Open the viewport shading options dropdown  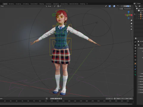tap(132, 6)
